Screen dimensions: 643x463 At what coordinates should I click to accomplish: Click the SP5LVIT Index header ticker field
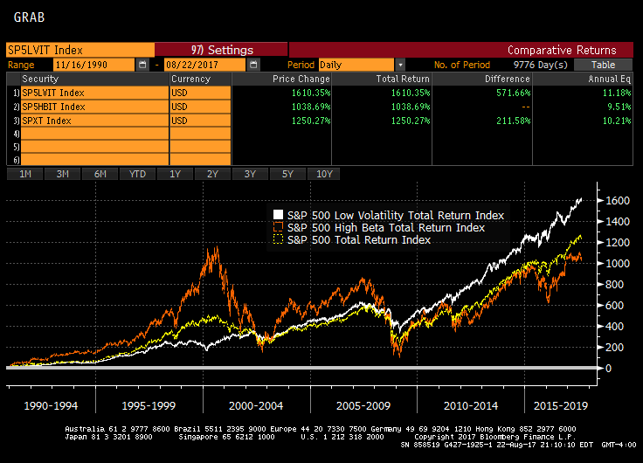click(x=80, y=50)
